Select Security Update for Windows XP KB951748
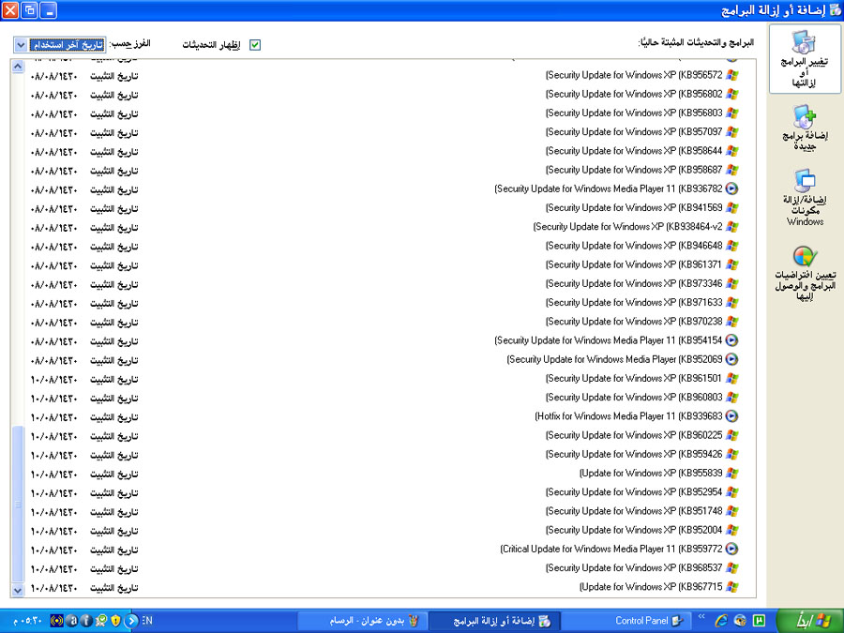 click(x=634, y=511)
